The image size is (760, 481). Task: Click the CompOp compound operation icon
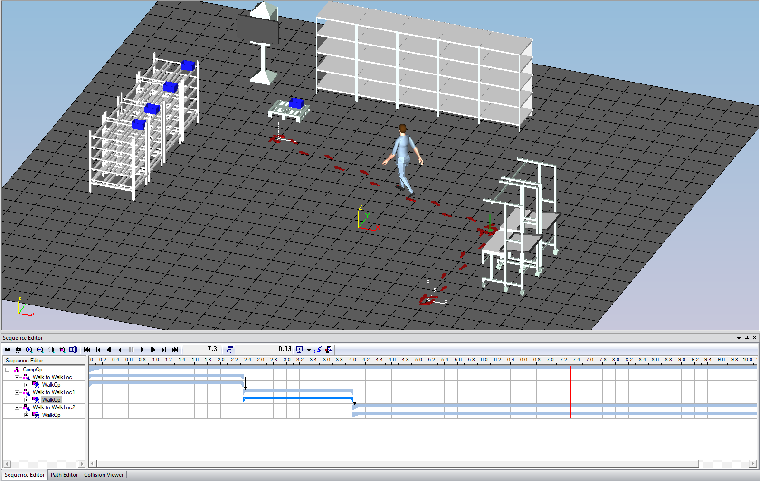tap(17, 370)
